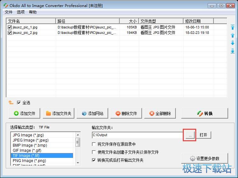Click the output type list scroll-down arrow

(78, 163)
